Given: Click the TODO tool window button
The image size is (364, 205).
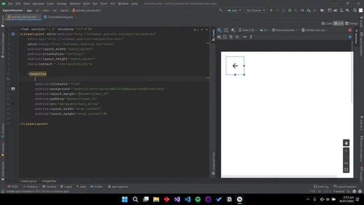Looking at the screenshot, I should coord(13,187).
